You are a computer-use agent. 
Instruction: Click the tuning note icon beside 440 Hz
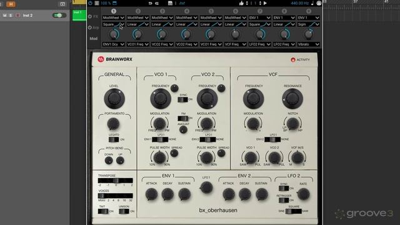coord(312,3)
